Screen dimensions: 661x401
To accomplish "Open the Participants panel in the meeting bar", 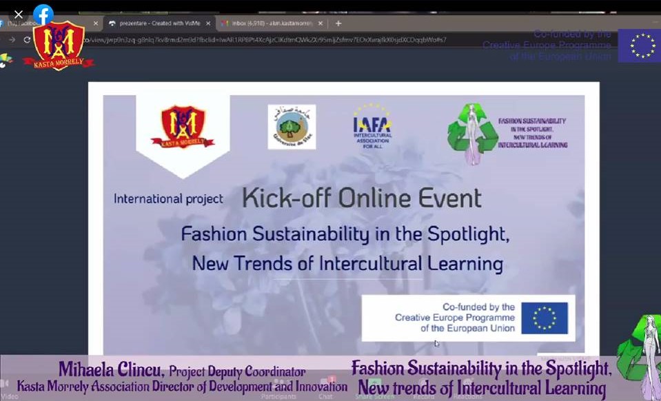I will pyautogui.click(x=278, y=390).
